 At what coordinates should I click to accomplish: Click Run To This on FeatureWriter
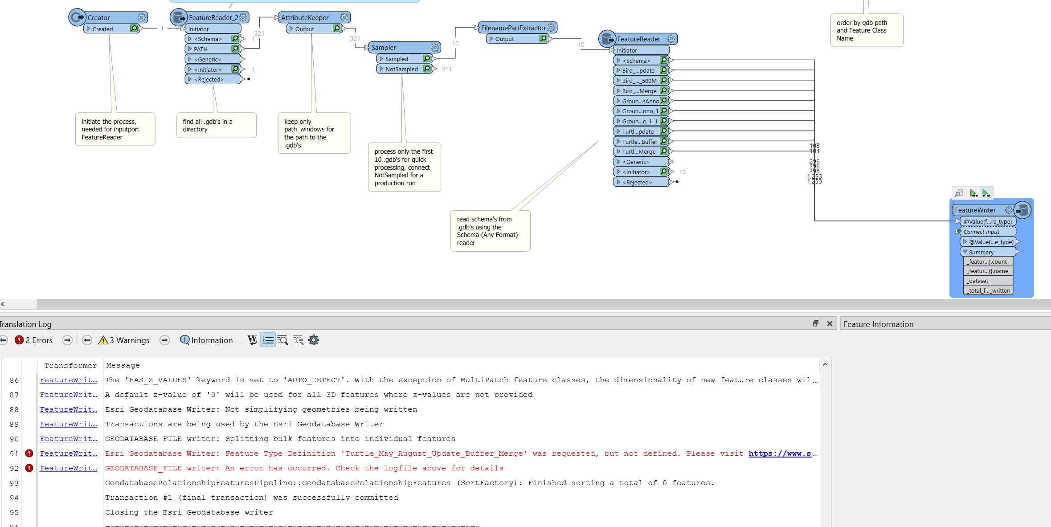pyautogui.click(x=973, y=193)
